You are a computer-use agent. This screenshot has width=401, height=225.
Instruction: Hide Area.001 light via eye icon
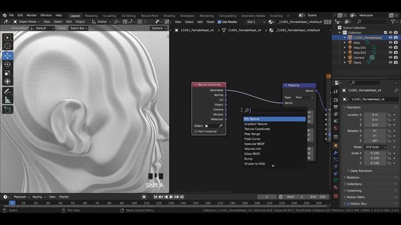(390, 47)
